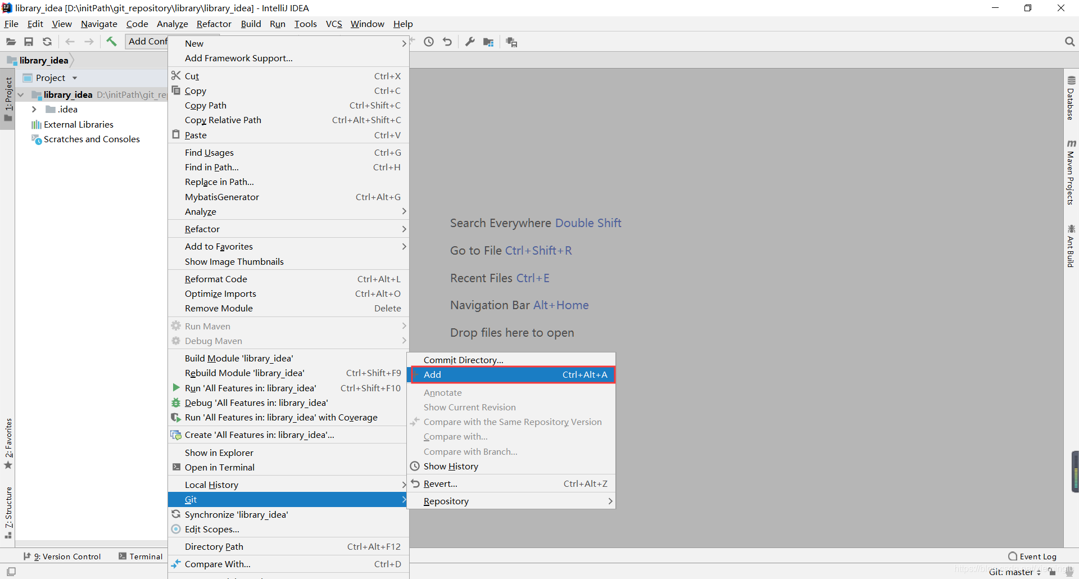Click the Revert undo toolbar icon
This screenshot has width=1079, height=579.
click(x=447, y=42)
